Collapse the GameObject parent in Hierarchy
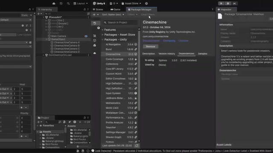This screenshot has width=273, height=153. pyautogui.click(x=46, y=40)
